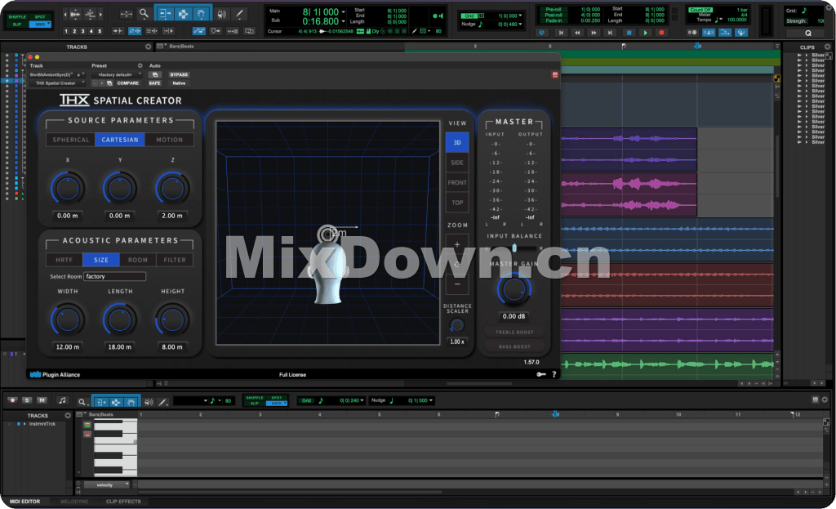This screenshot has height=509, width=836.
Task: Select the Grabber hand tool in main toolbar
Action: (x=201, y=14)
